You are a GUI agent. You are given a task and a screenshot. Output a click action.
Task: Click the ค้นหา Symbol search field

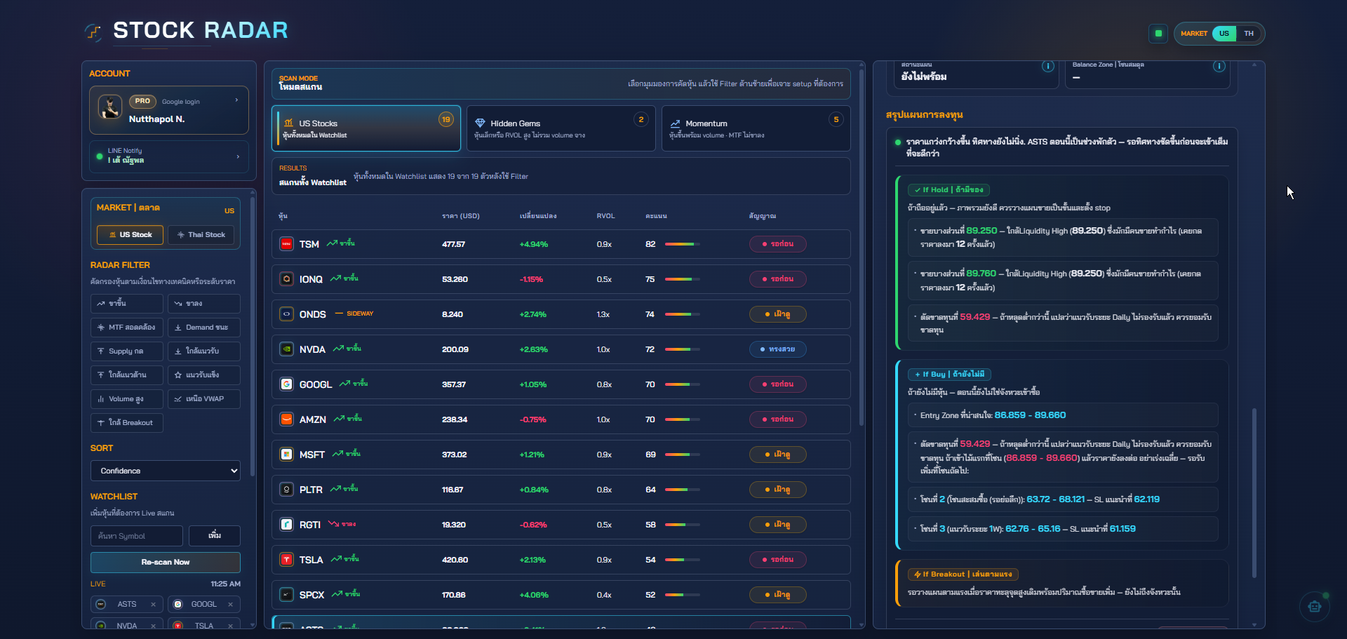137,536
